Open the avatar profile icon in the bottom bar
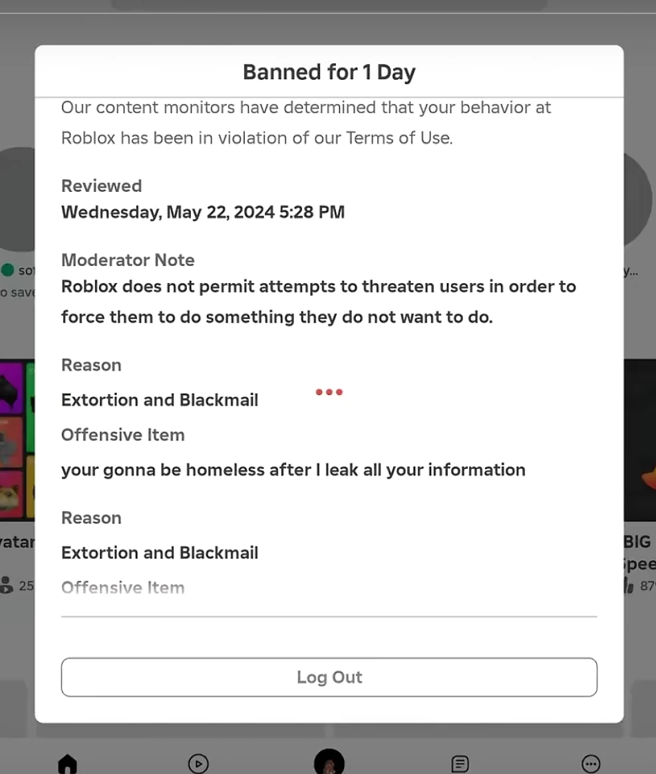 tap(329, 763)
